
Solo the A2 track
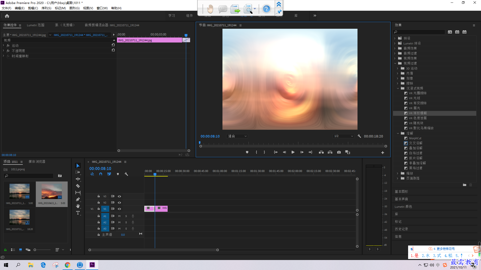126,222
